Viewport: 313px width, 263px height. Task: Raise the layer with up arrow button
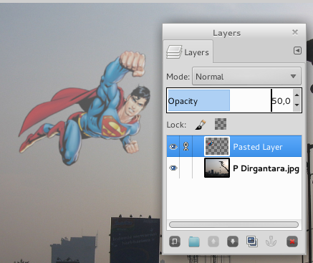[x=213, y=242]
